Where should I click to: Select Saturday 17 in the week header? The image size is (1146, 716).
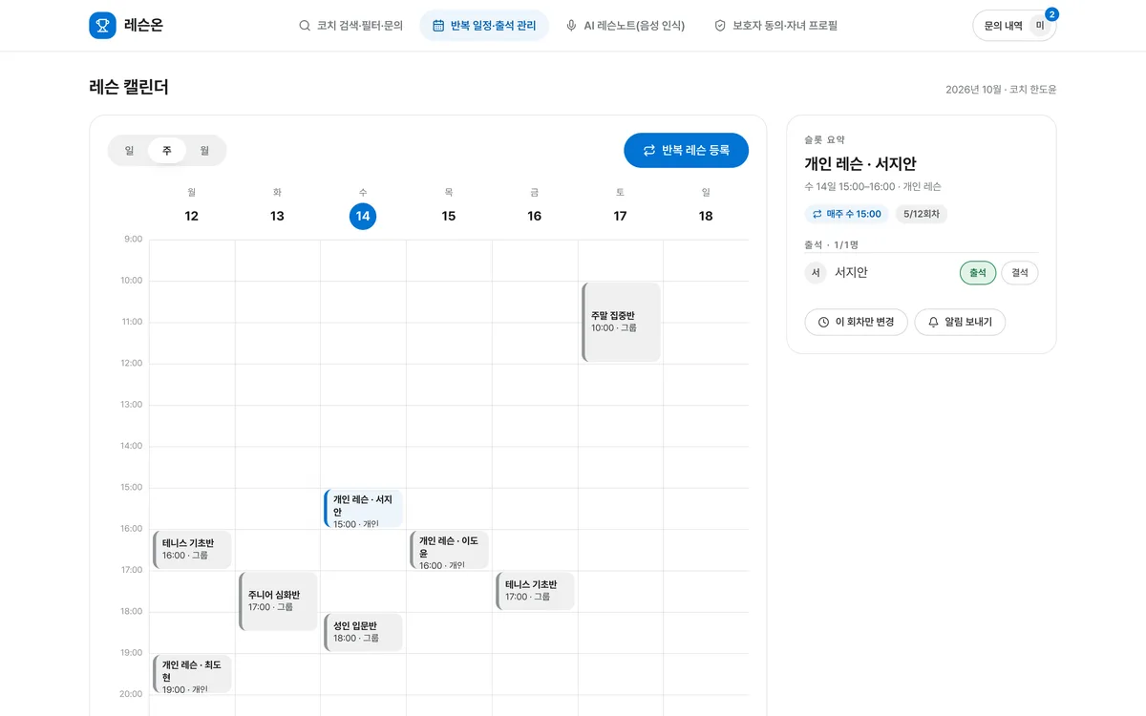(620, 217)
